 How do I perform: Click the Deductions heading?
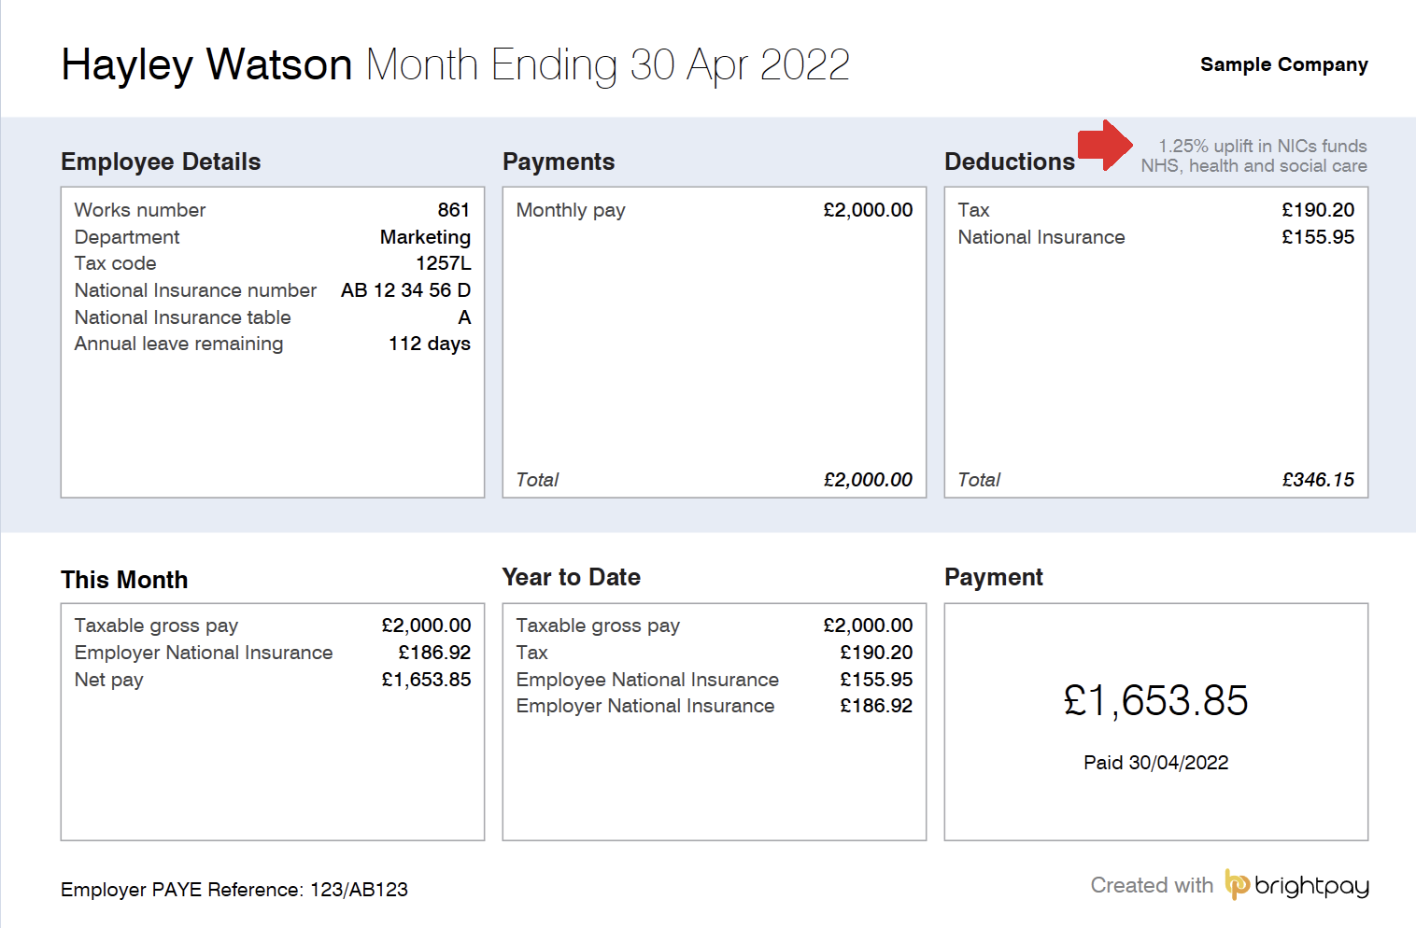point(1010,162)
